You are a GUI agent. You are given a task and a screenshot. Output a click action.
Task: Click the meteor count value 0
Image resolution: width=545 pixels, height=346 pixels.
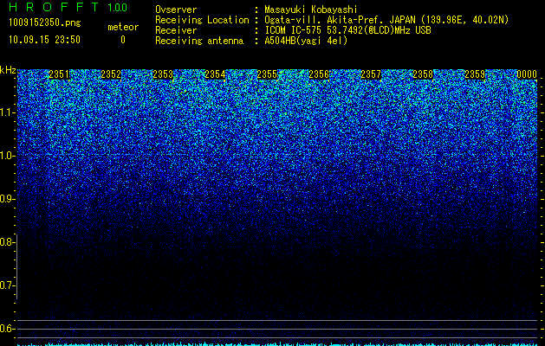[x=123, y=40]
